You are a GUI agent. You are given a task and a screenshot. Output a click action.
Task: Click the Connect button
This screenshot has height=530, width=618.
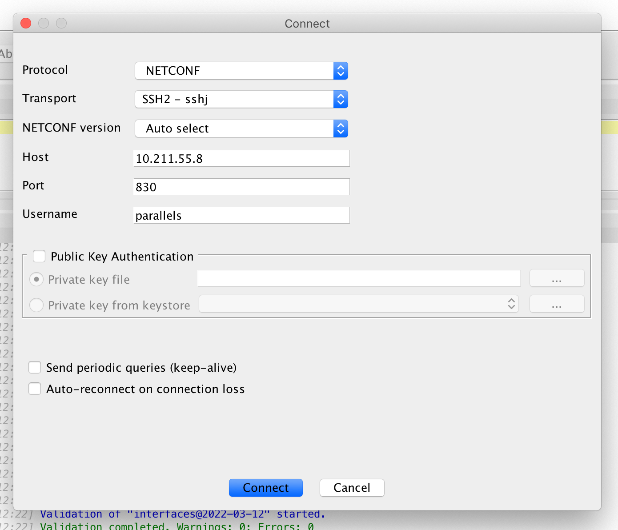click(x=265, y=488)
